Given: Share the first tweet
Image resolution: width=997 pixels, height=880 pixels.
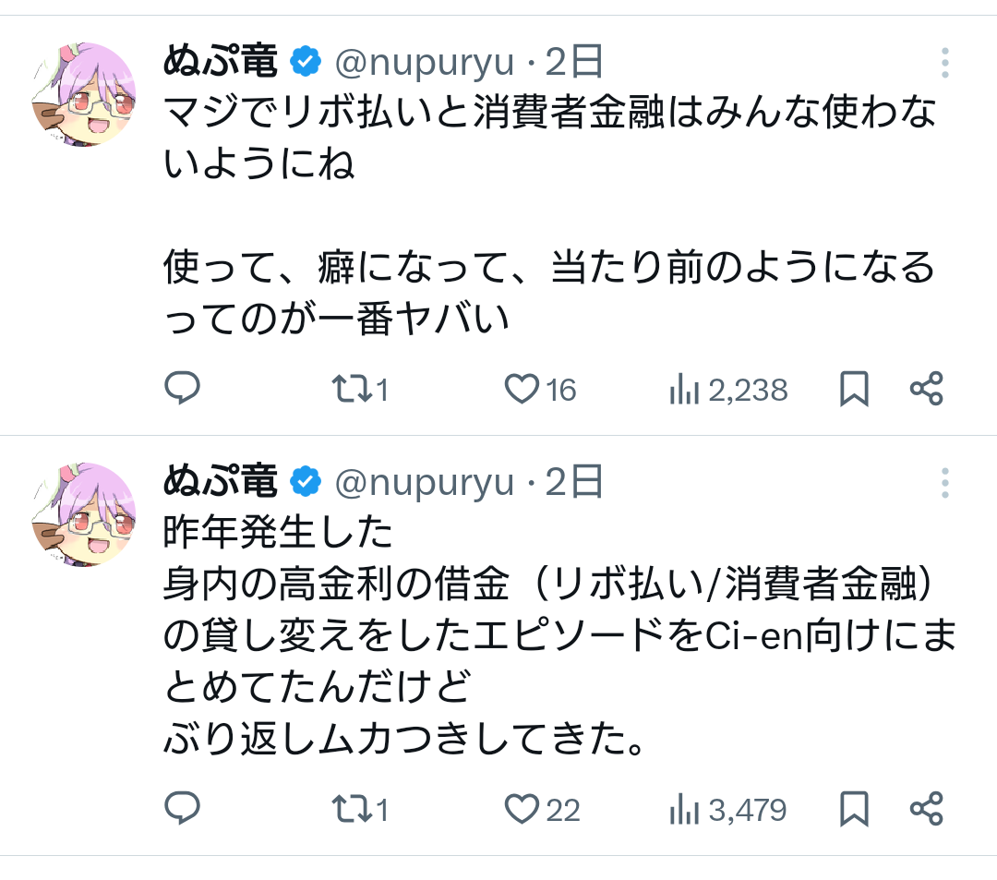Looking at the screenshot, I should [926, 390].
